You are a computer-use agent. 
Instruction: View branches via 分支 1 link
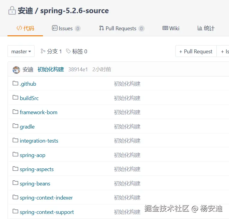point(51,51)
